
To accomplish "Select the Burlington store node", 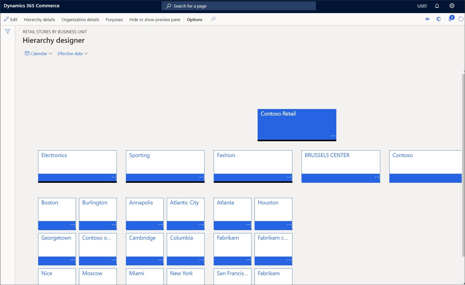I will (x=98, y=214).
